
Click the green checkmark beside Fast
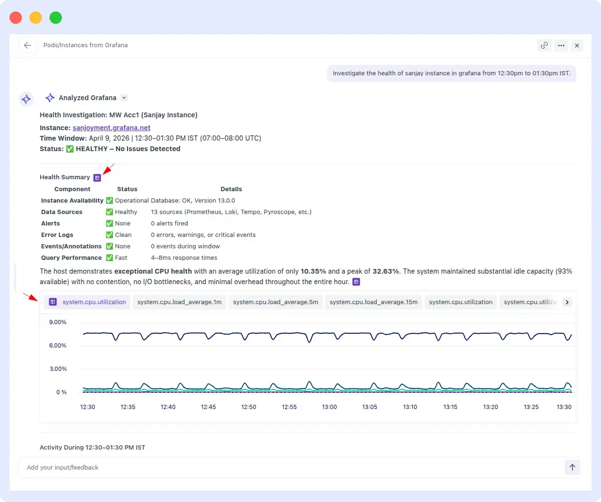(x=110, y=258)
